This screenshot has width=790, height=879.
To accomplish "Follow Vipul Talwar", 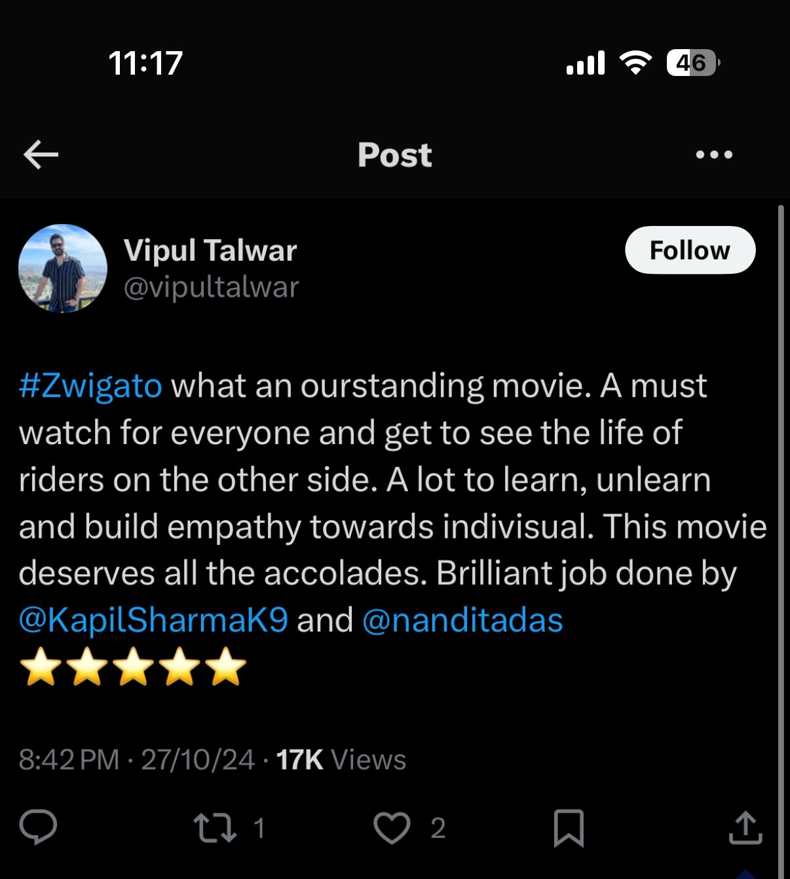I will tap(690, 250).
